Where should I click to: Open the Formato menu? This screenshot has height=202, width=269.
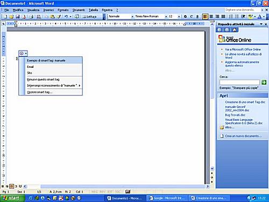[x=63, y=10]
